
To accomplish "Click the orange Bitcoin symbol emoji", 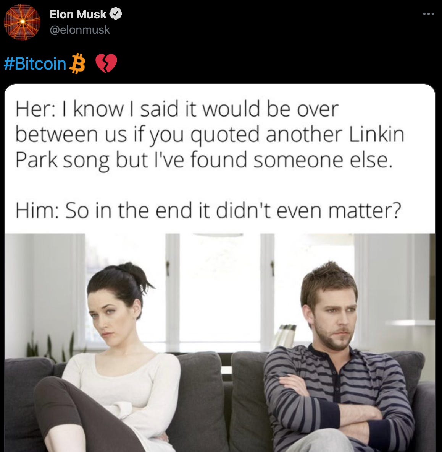I will tap(77, 63).
